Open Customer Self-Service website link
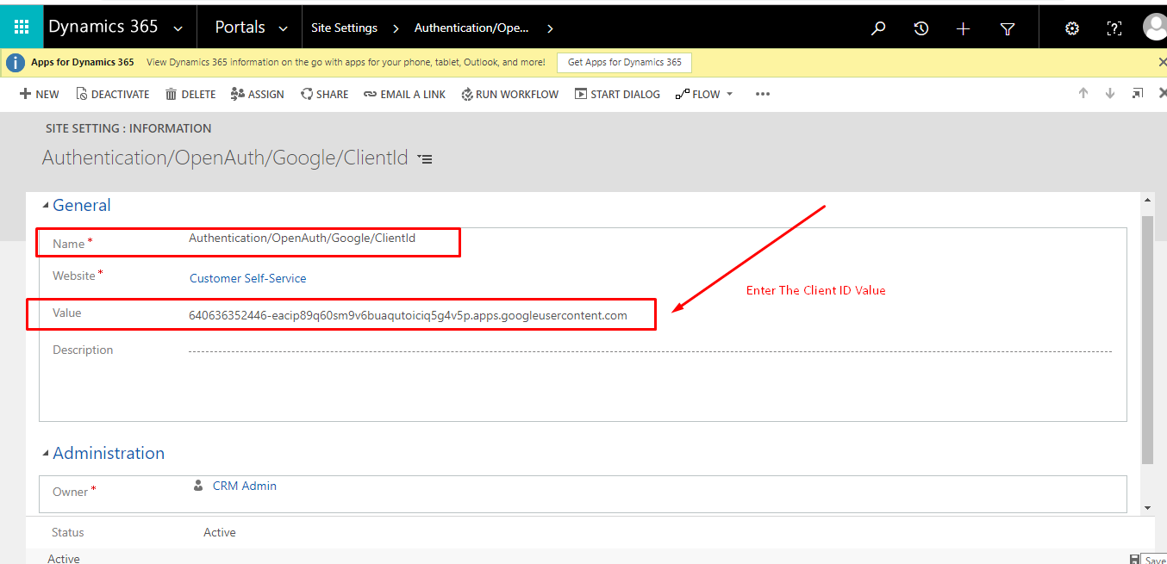 (x=248, y=278)
